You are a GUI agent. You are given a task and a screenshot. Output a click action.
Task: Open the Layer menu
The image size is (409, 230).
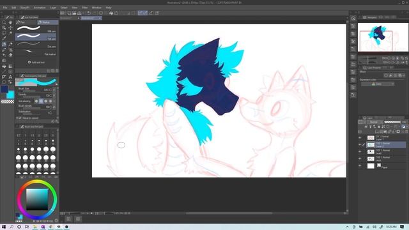coord(53,8)
